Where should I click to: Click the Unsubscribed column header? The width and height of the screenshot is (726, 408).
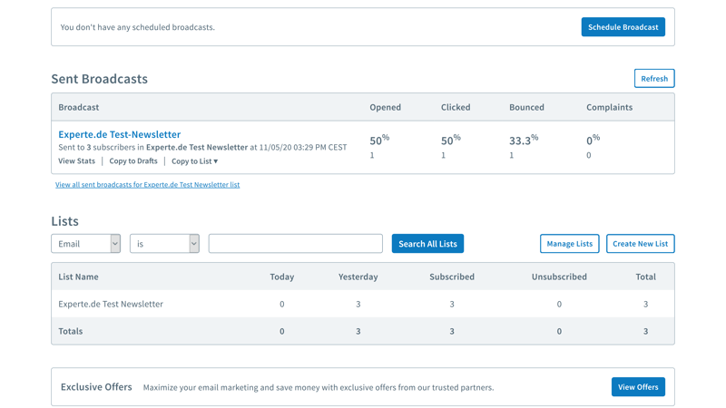[559, 277]
